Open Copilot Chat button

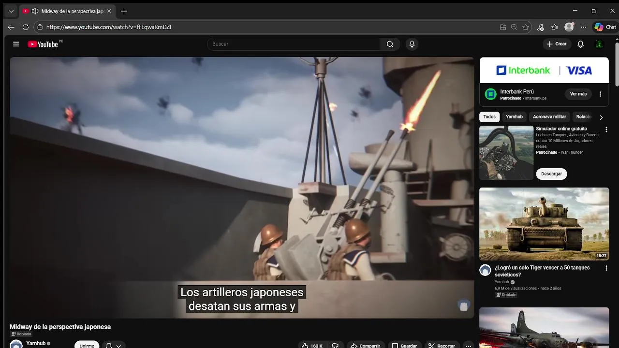coord(605,27)
